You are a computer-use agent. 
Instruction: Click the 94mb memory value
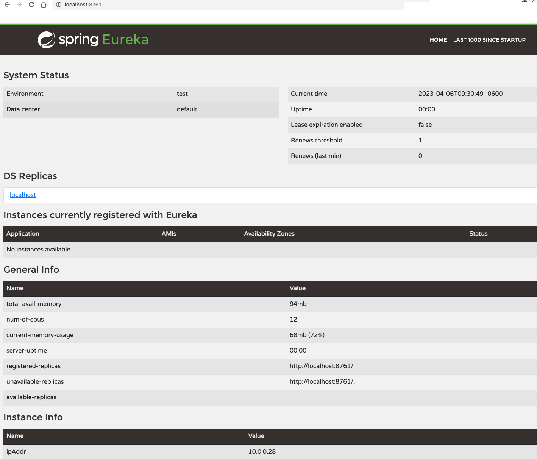point(298,304)
